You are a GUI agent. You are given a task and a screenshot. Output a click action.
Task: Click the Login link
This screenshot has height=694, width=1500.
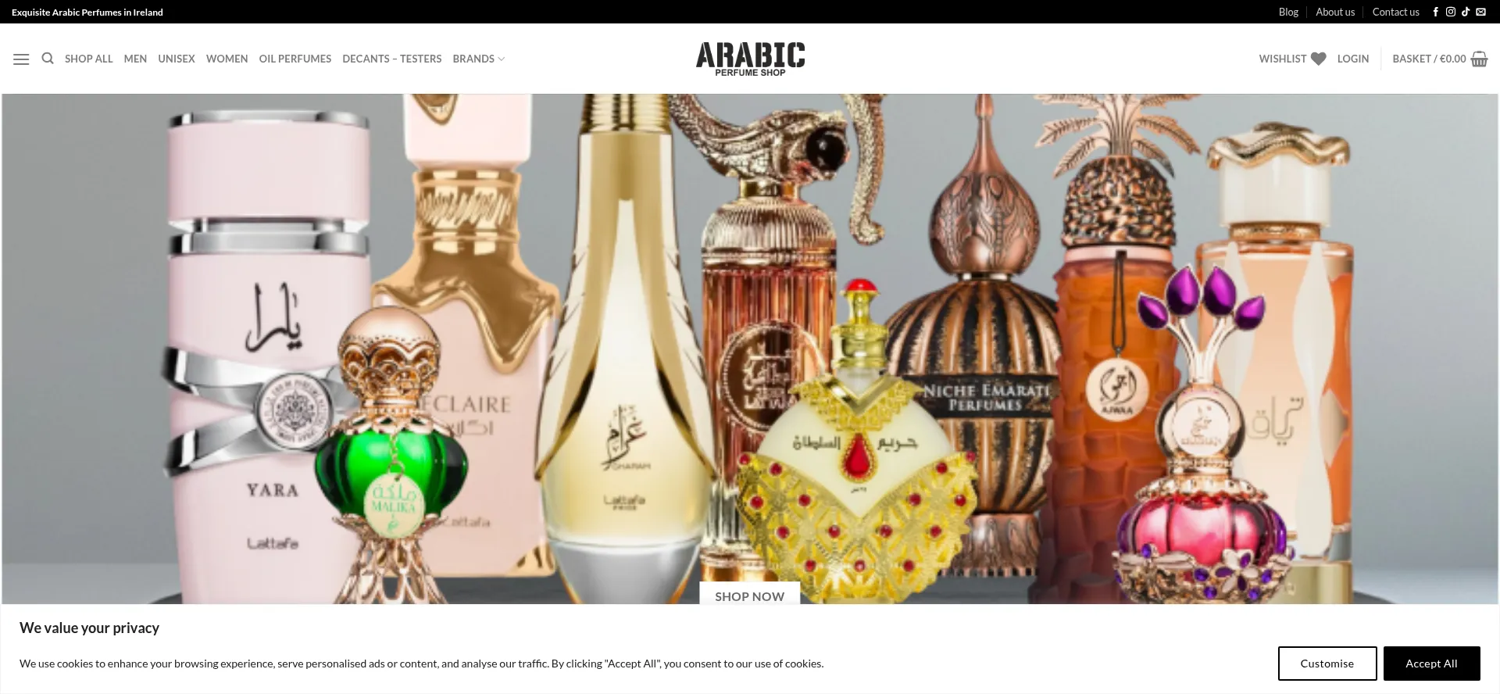[1353, 59]
